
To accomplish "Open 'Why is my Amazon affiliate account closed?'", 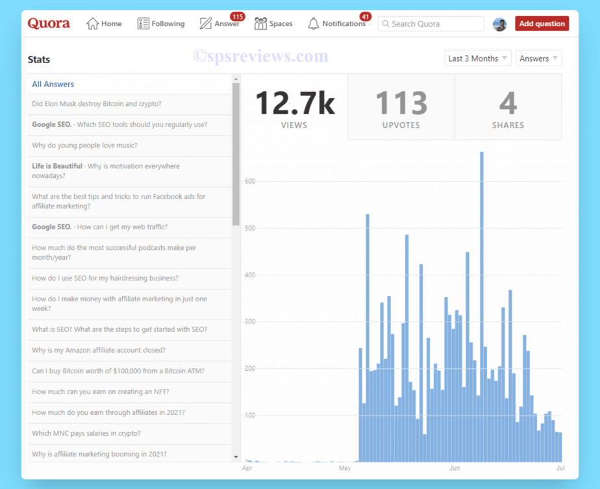I will [129, 350].
